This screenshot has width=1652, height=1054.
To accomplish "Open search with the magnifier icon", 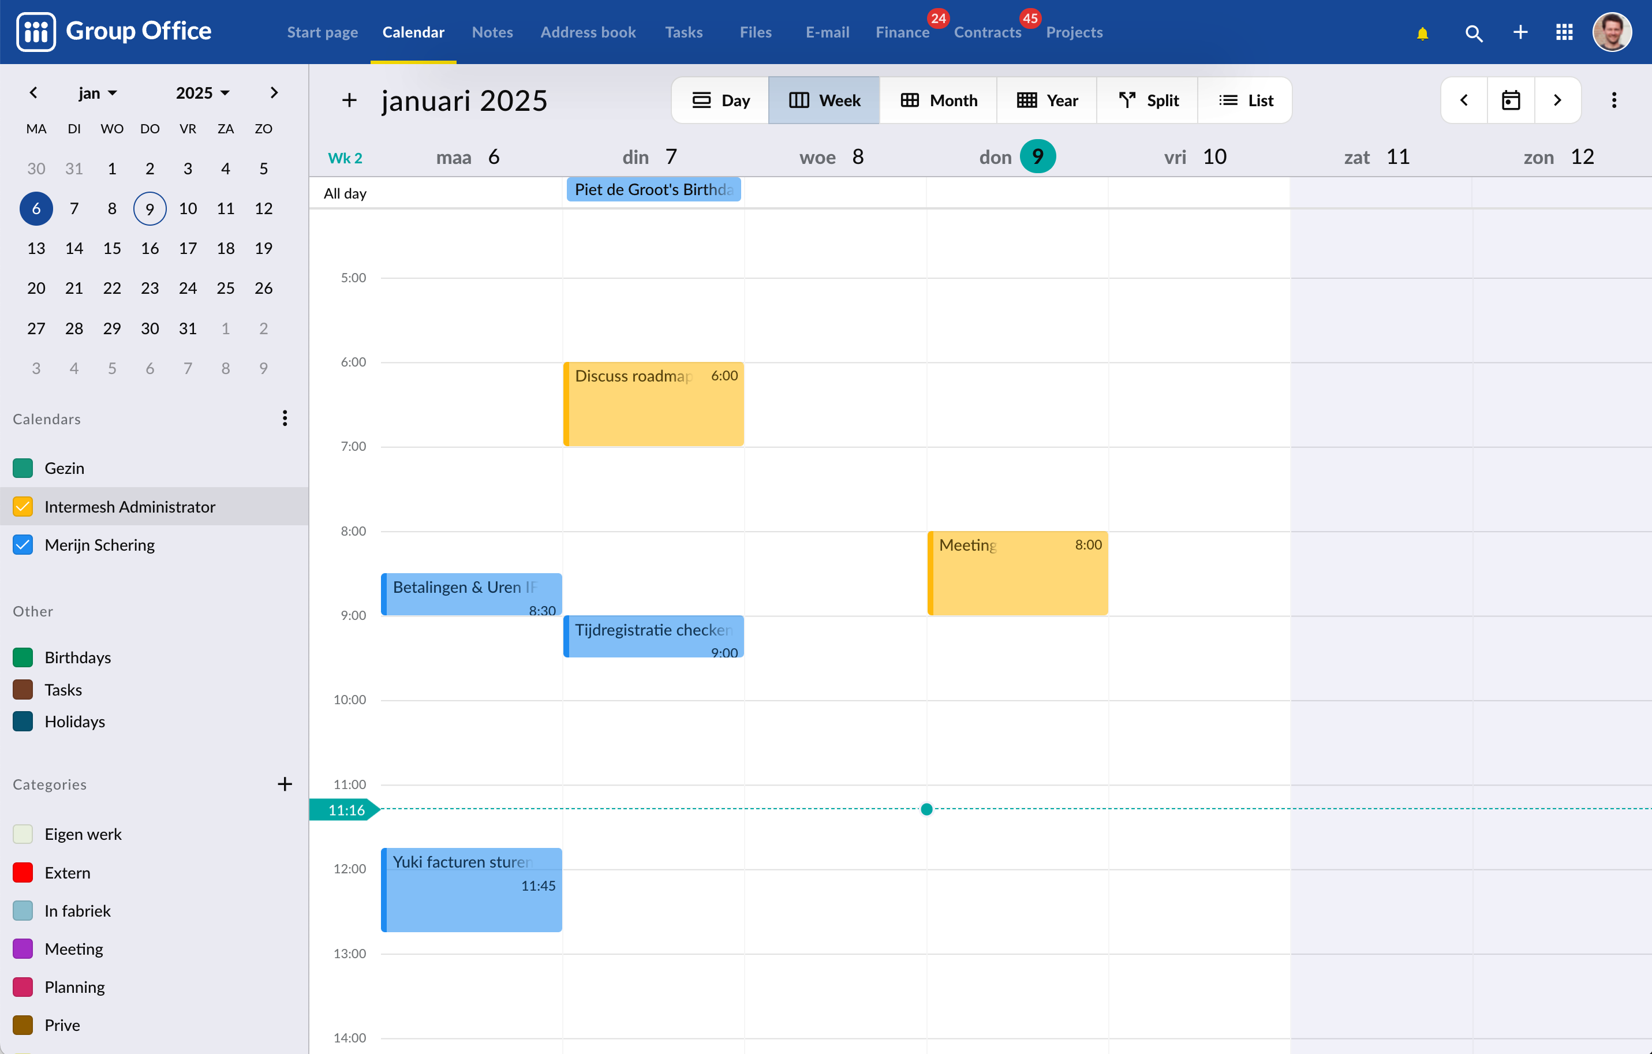I will tap(1473, 32).
